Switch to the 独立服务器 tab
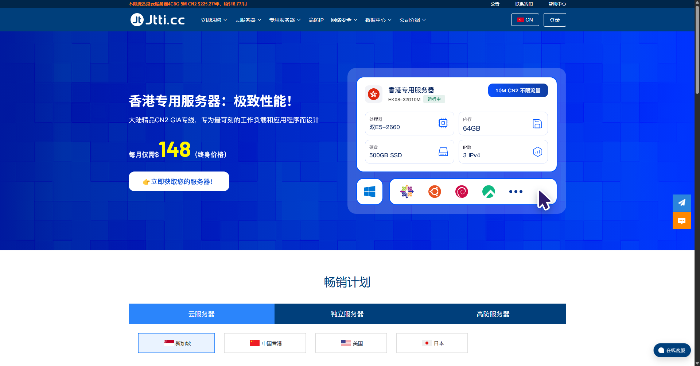Viewport: 700px width, 366px height. point(347,314)
